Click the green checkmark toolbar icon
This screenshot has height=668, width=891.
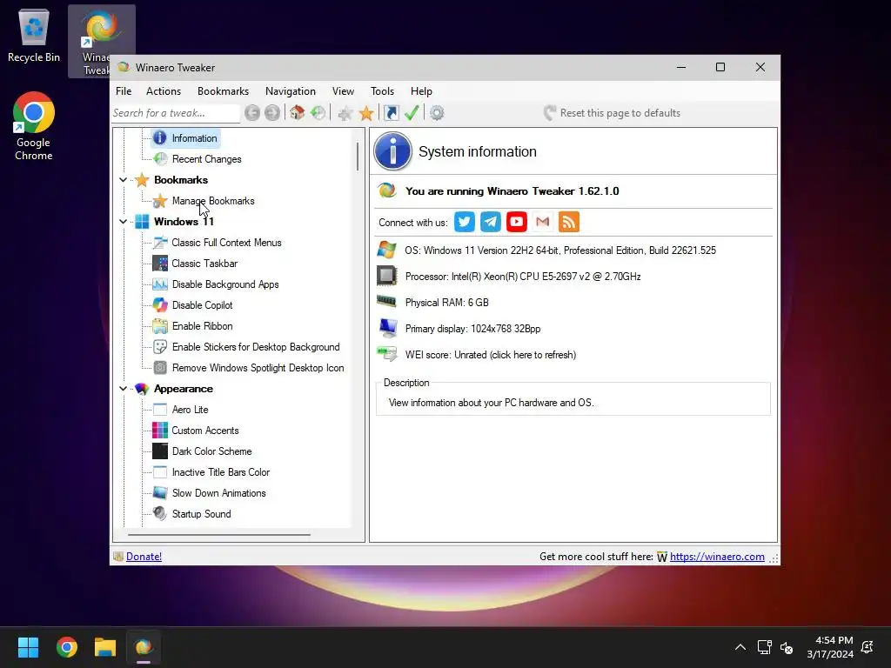click(412, 113)
